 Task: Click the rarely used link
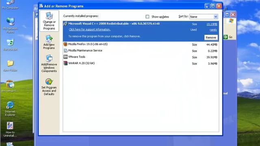click(x=213, y=30)
